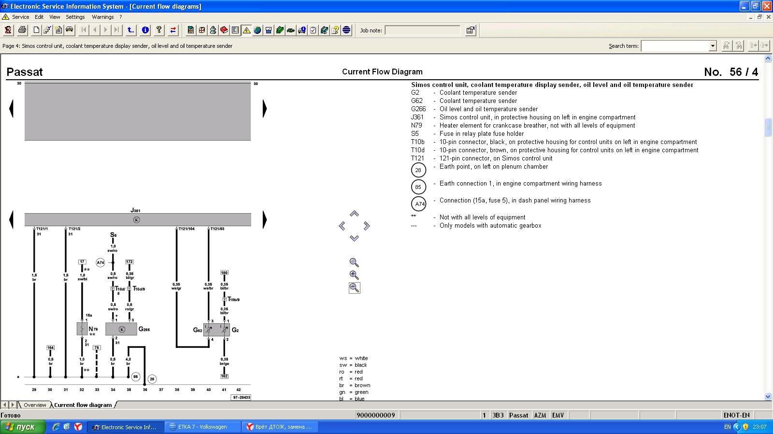Click the yellow question mark help icon

159,30
